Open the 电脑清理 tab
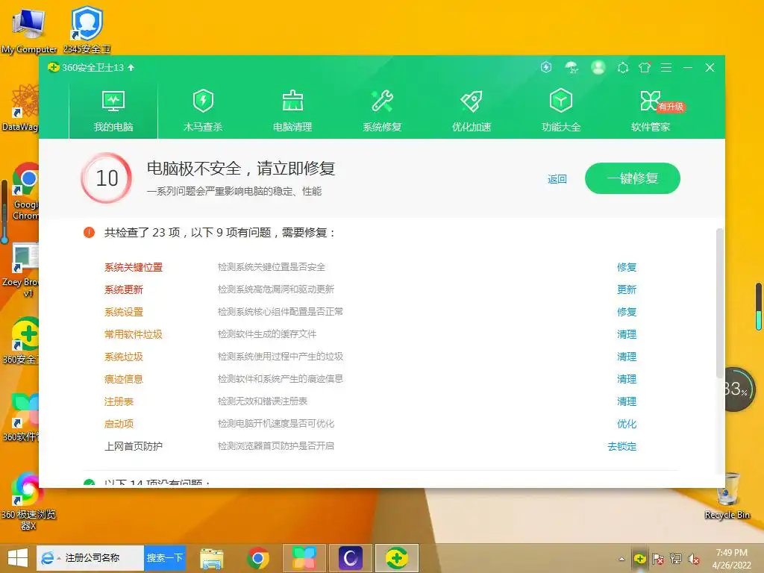The height and width of the screenshot is (573, 764). pos(292,111)
